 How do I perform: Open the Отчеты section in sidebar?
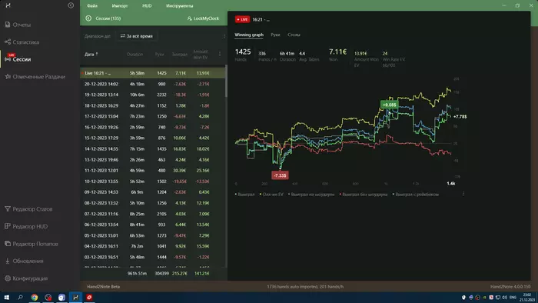tap(22, 25)
